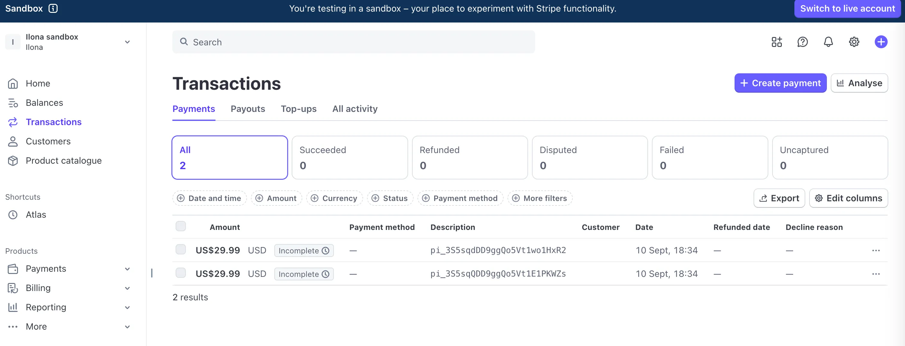Open the apps grid icon in top bar

(x=776, y=42)
